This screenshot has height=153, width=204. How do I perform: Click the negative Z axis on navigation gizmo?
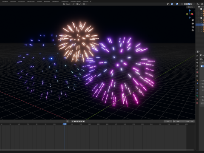190,17
